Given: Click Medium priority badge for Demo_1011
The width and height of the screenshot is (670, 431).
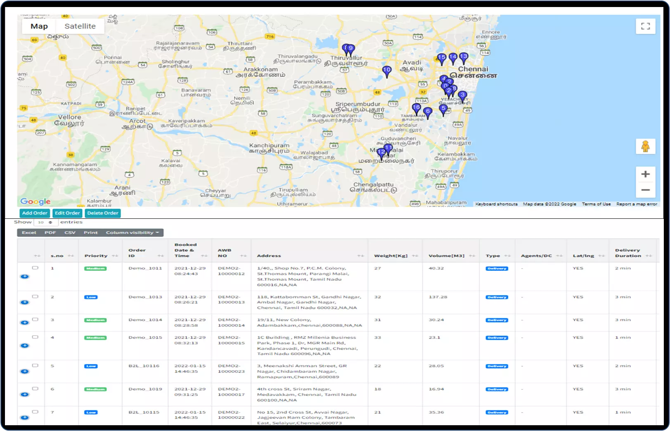Looking at the screenshot, I should [x=95, y=269].
